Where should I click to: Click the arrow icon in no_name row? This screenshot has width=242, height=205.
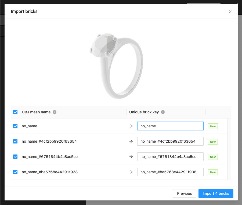(x=131, y=126)
